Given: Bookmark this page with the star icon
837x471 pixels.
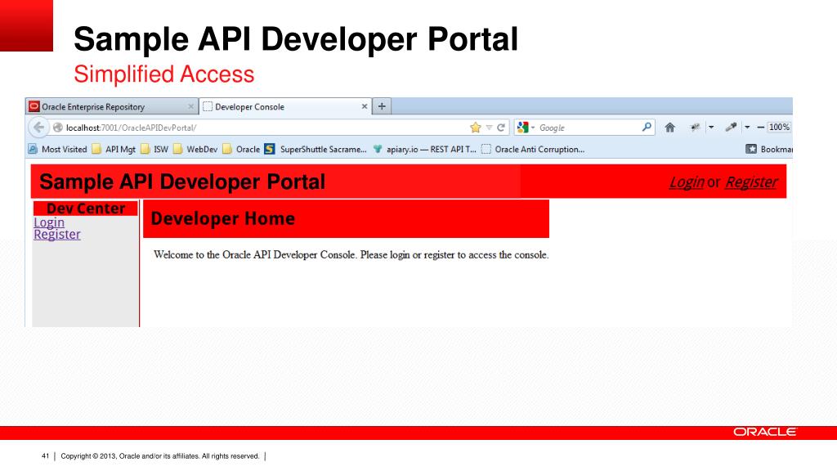Looking at the screenshot, I should coord(475,128).
